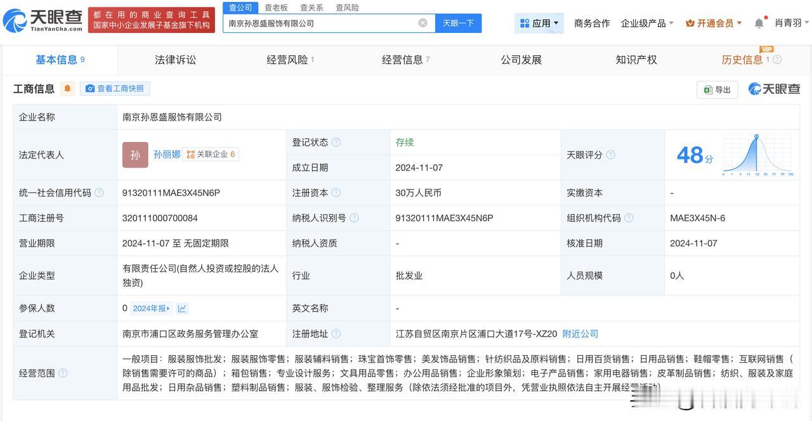The width and height of the screenshot is (812, 421).
Task: Open the 应用 apps dropdown
Action: click(539, 23)
